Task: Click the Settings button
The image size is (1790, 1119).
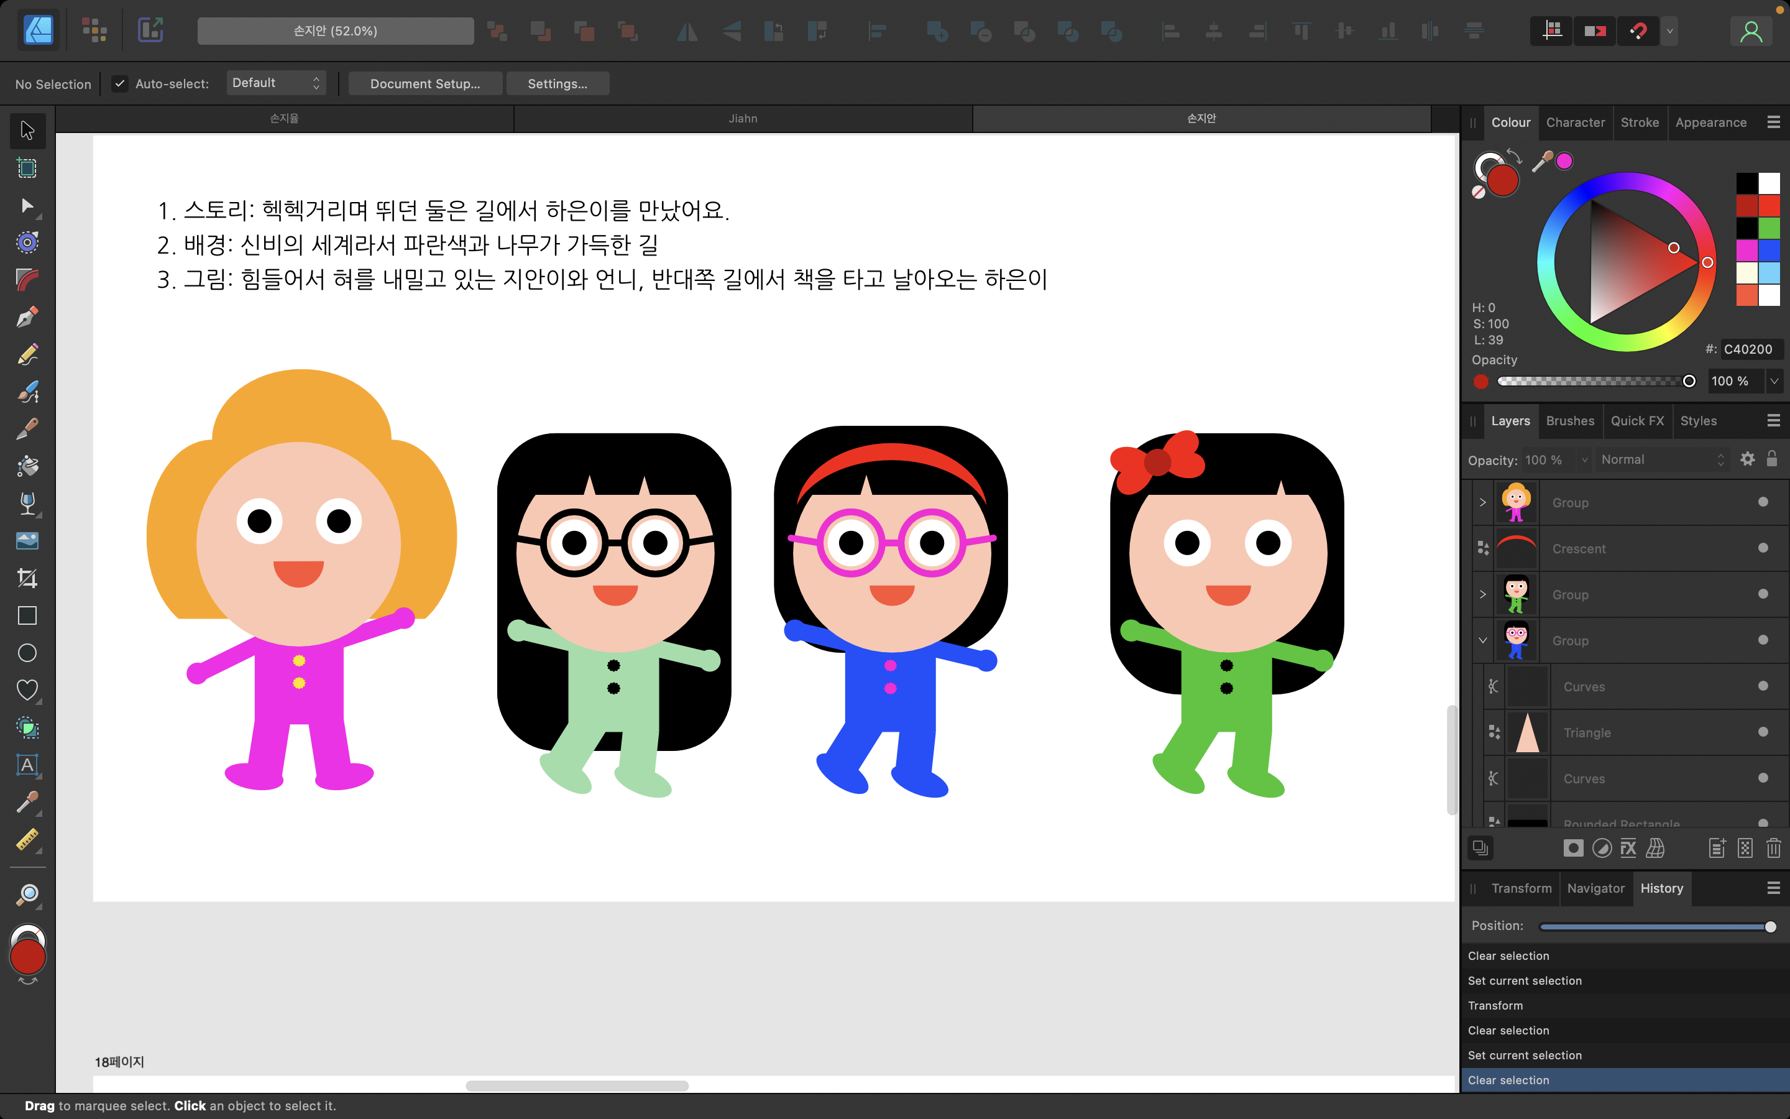Action: coord(557,84)
